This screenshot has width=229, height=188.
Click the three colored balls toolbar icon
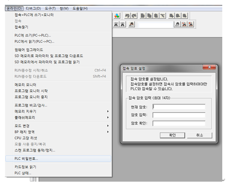pyautogui.click(x=117, y=16)
